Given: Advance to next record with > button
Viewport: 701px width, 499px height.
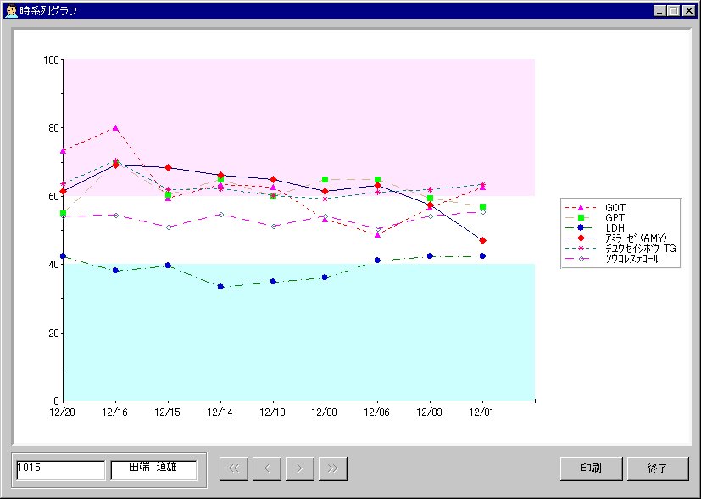Looking at the screenshot, I should click(x=299, y=468).
